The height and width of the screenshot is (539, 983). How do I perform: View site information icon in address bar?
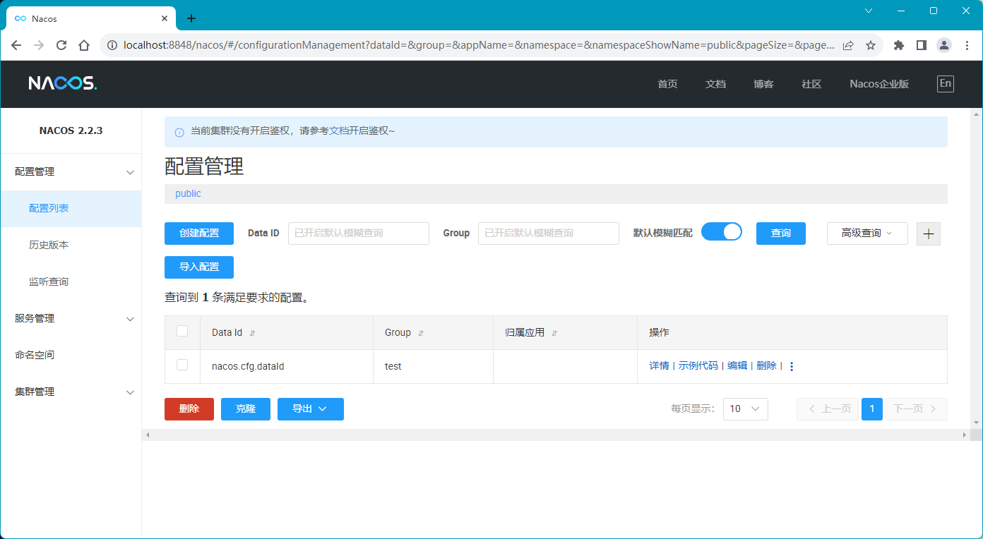pos(112,45)
